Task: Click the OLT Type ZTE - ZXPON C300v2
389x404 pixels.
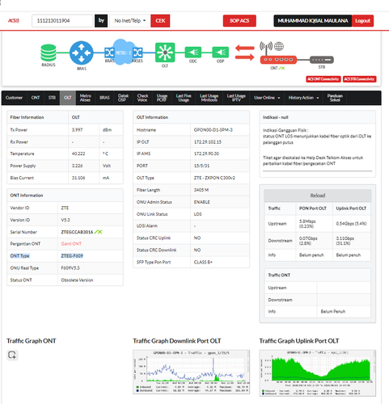Action: (x=214, y=178)
